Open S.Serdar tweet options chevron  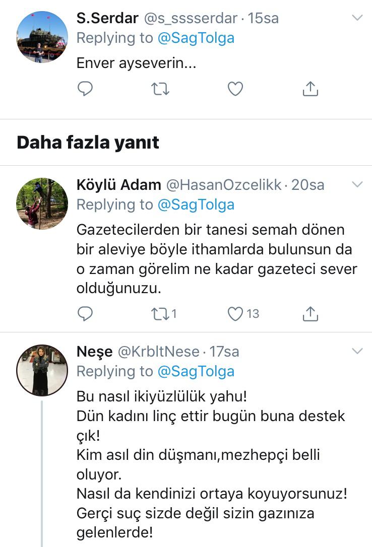pos(357,18)
